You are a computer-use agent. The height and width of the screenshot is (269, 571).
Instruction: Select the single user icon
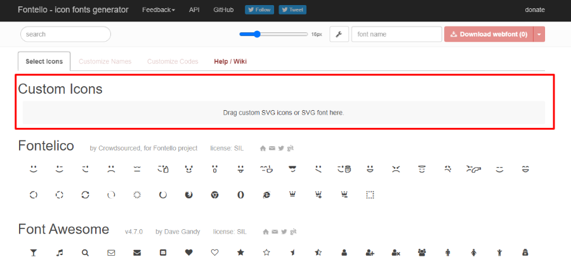(x=344, y=253)
